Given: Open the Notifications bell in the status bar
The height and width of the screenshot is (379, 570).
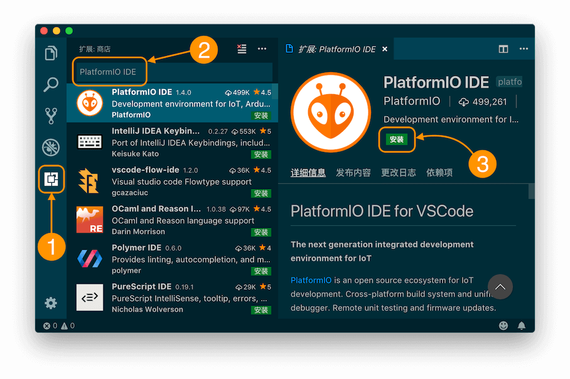Looking at the screenshot, I should click(x=522, y=326).
